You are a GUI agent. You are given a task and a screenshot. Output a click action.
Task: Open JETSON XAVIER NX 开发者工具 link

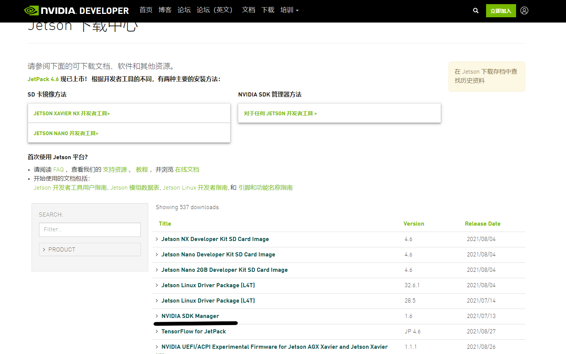click(x=72, y=113)
